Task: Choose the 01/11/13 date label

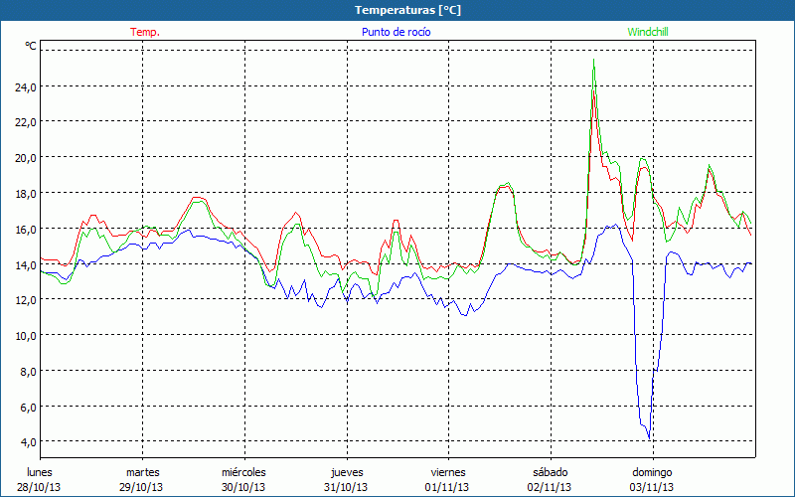Action: pos(448,487)
